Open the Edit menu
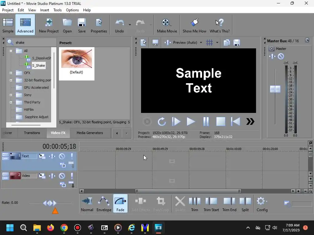Image resolution: width=314 pixels, height=235 pixels. click(21, 10)
